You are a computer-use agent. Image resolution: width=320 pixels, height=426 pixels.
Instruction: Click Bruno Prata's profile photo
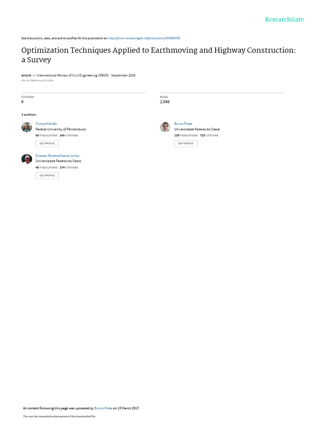pos(165,127)
